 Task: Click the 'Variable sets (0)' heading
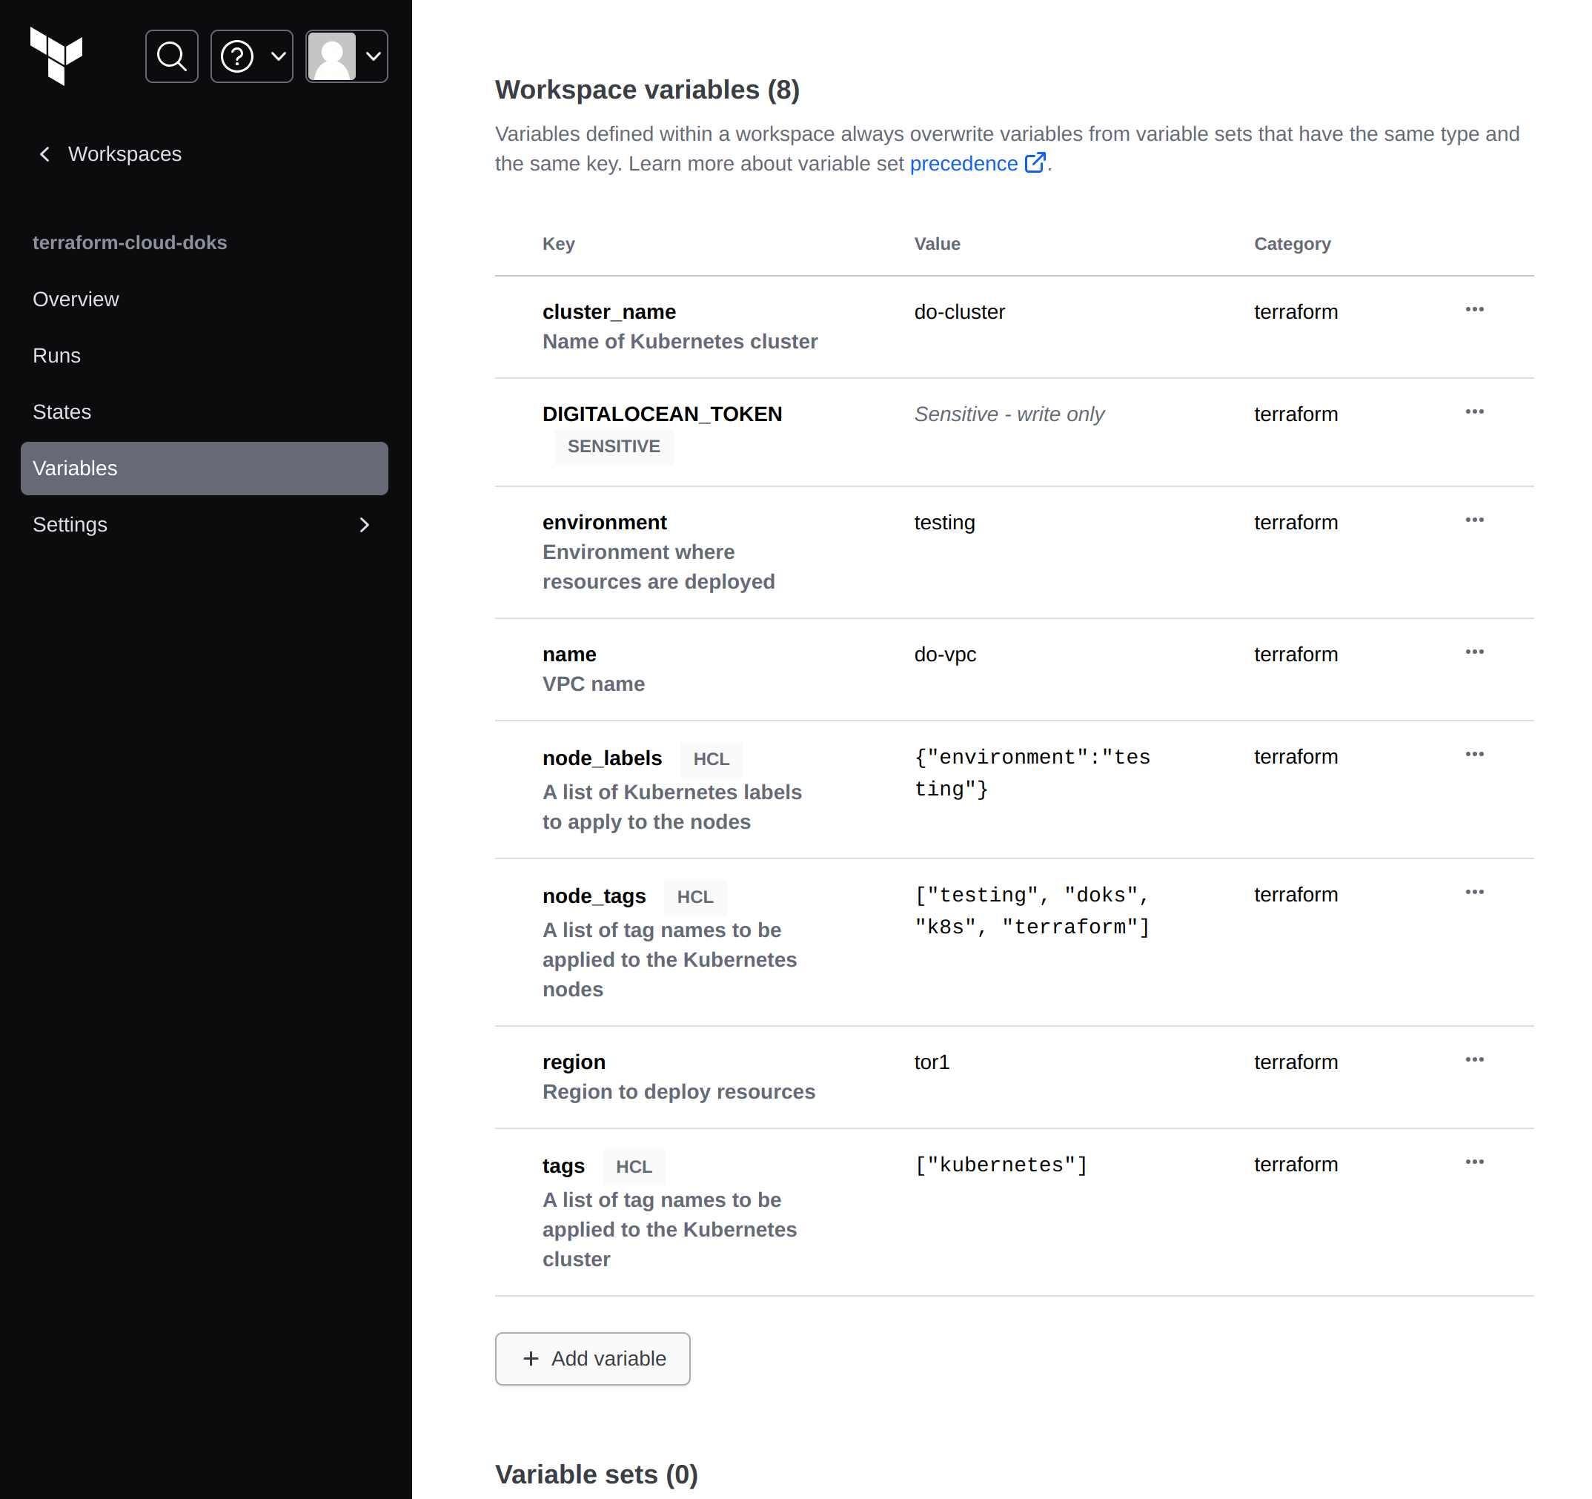tap(597, 1474)
